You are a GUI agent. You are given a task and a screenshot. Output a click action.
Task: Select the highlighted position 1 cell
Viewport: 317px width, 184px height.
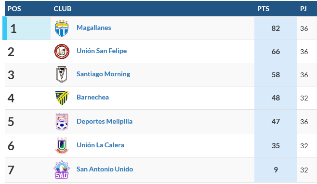[26, 28]
